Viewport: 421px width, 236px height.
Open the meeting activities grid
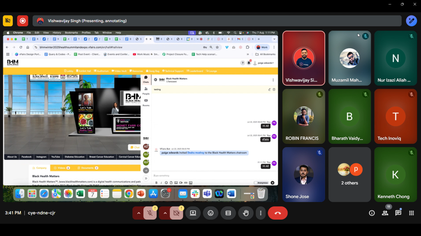pyautogui.click(x=411, y=213)
